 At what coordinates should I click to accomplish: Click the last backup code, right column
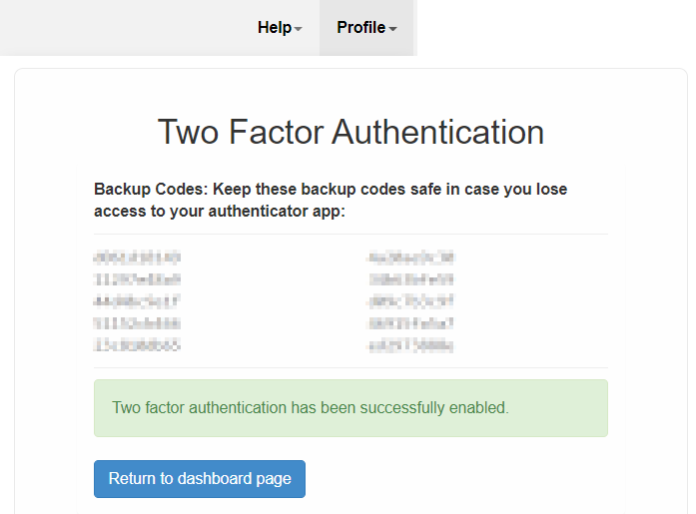[411, 344]
